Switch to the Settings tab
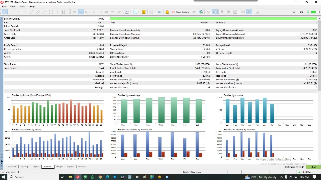The width and height of the screenshot is (321, 180). click(24, 167)
